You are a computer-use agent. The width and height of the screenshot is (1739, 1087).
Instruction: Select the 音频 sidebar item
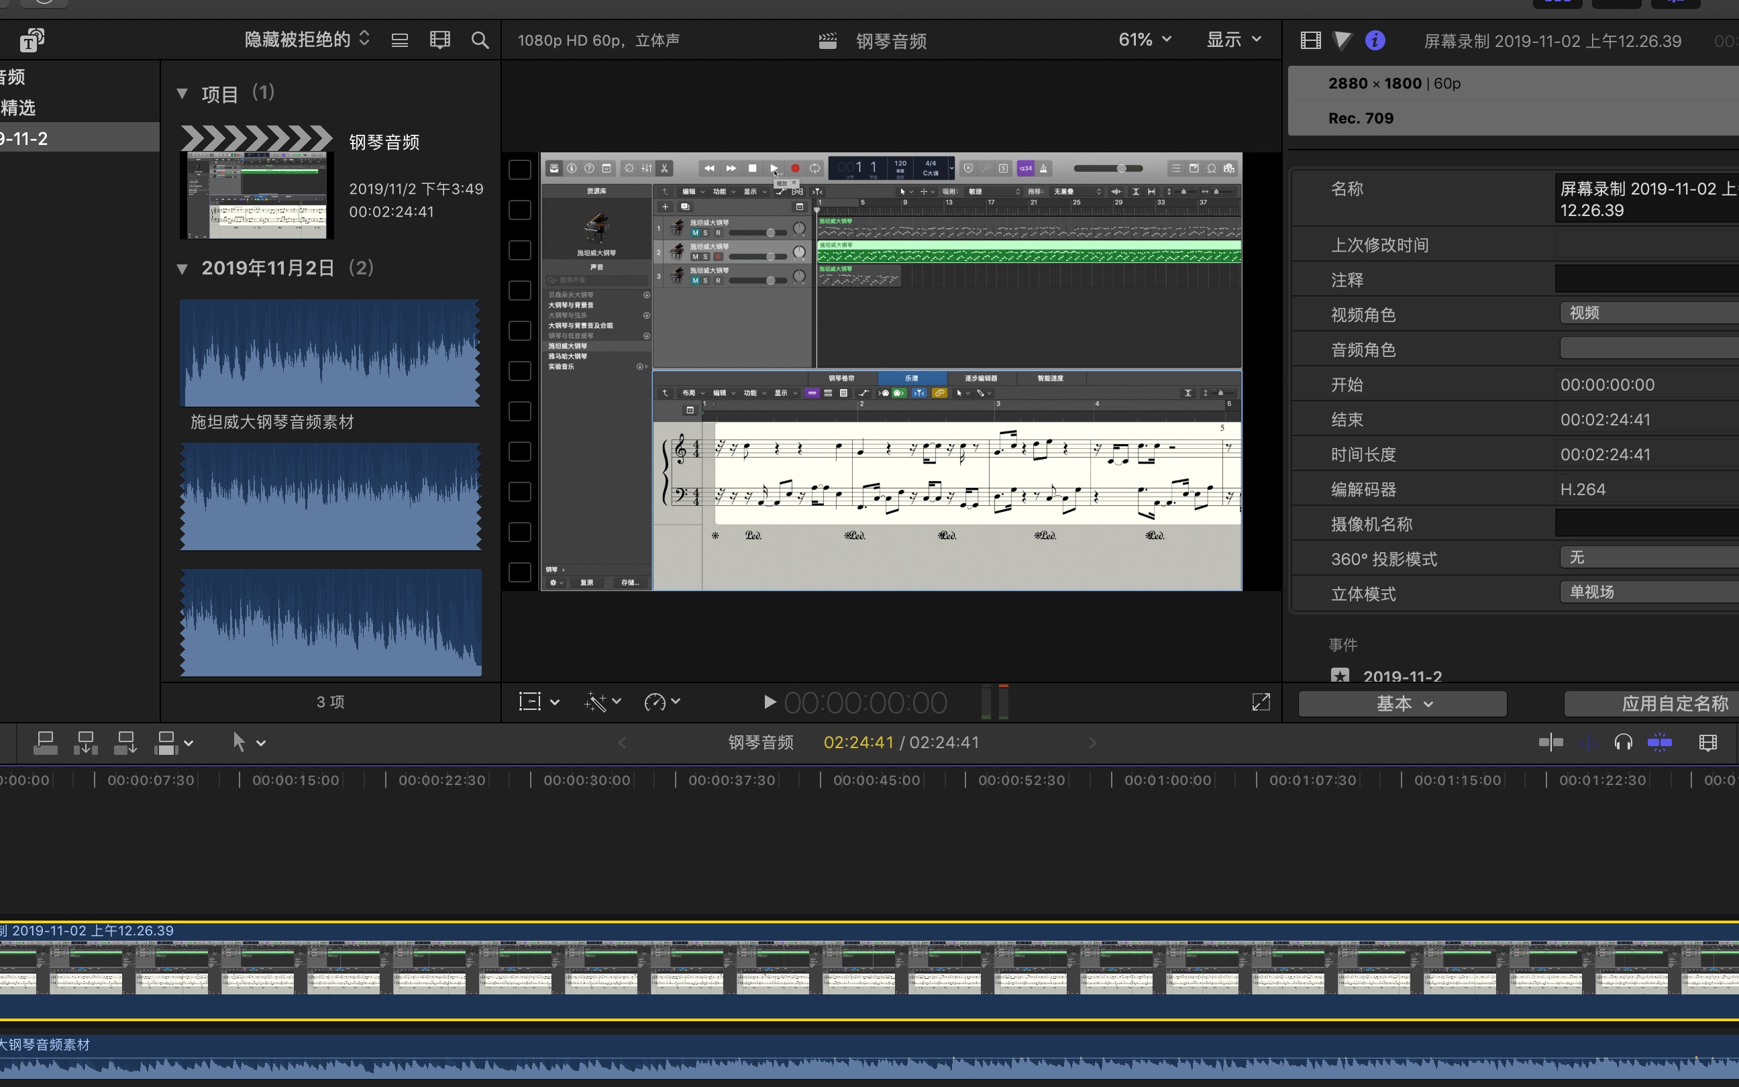79,76
